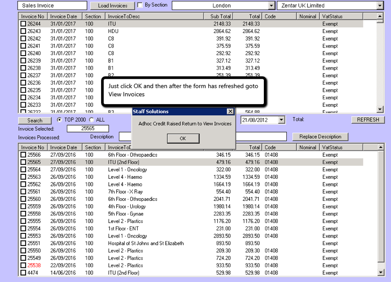The height and width of the screenshot is (282, 391).
Task: Open the London location dropdown
Action: (271, 6)
